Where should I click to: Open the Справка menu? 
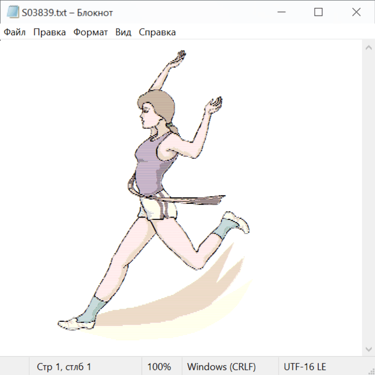tap(157, 32)
